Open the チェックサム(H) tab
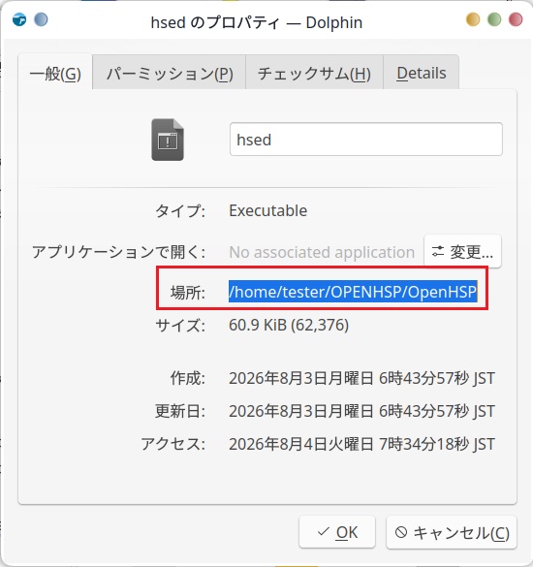This screenshot has height=567, width=533. pyautogui.click(x=314, y=73)
